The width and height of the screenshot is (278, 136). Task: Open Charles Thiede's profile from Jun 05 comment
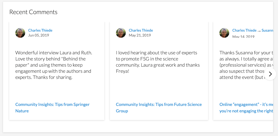click(x=40, y=30)
